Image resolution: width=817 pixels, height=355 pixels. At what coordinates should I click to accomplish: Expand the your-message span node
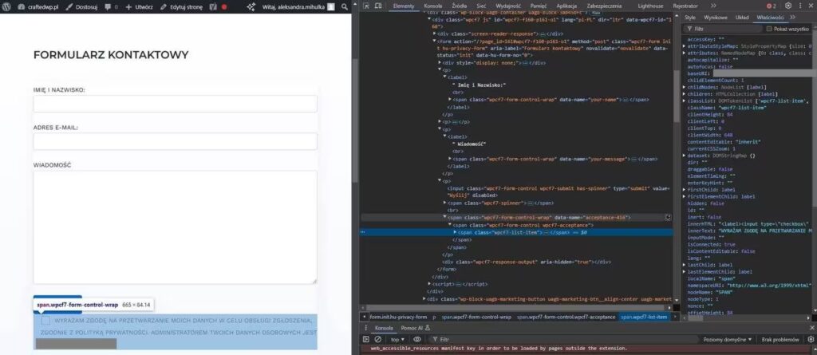click(450, 159)
